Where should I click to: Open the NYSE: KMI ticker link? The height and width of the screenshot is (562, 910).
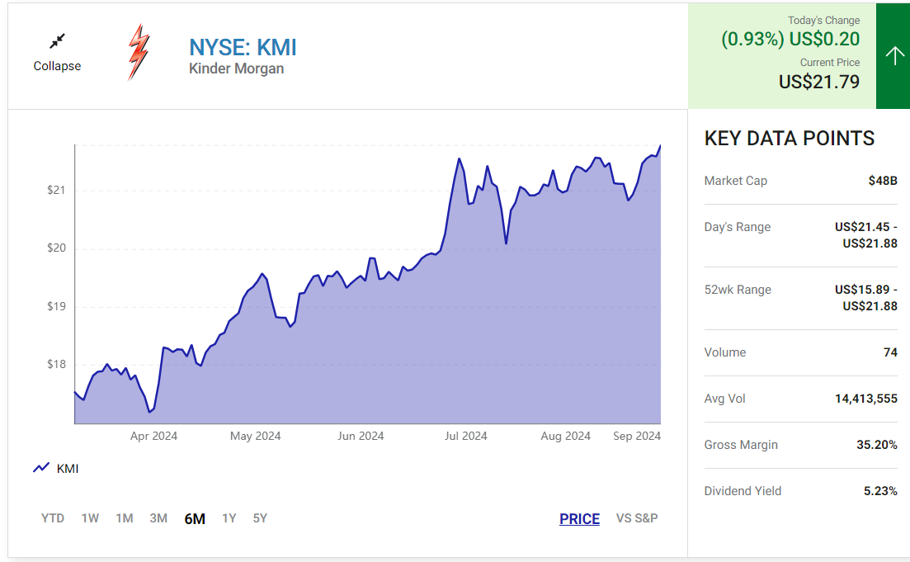tap(243, 47)
